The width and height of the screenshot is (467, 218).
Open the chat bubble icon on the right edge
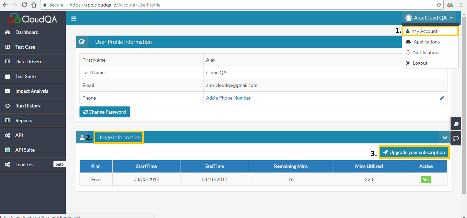pos(456,138)
